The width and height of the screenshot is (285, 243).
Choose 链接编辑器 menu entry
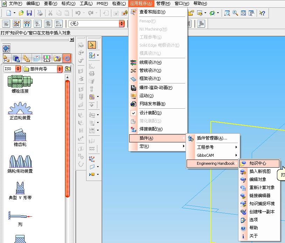pyautogui.click(x=259, y=196)
